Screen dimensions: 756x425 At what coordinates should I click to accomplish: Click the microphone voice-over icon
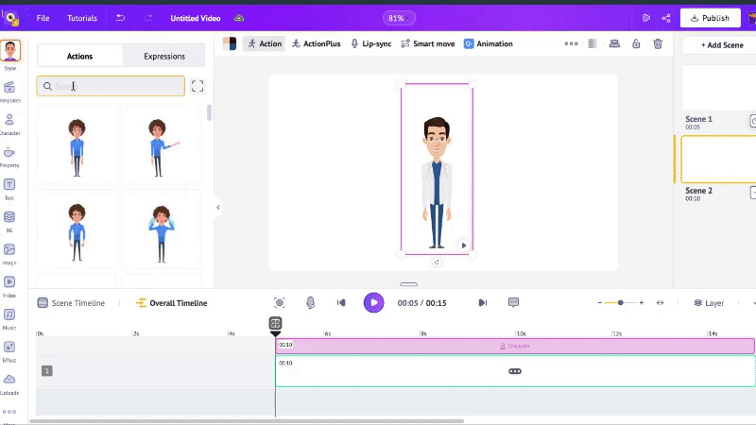coord(310,302)
